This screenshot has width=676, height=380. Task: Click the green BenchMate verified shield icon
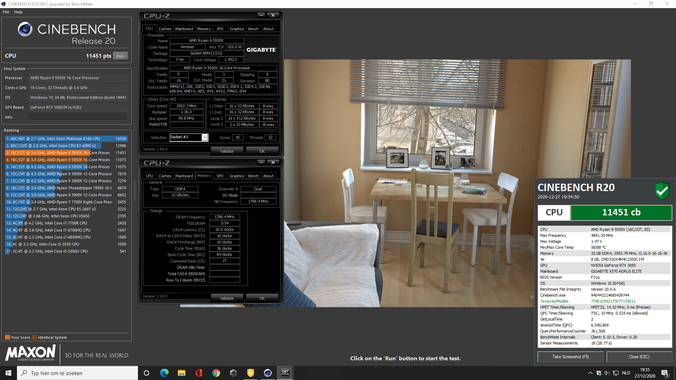point(662,191)
